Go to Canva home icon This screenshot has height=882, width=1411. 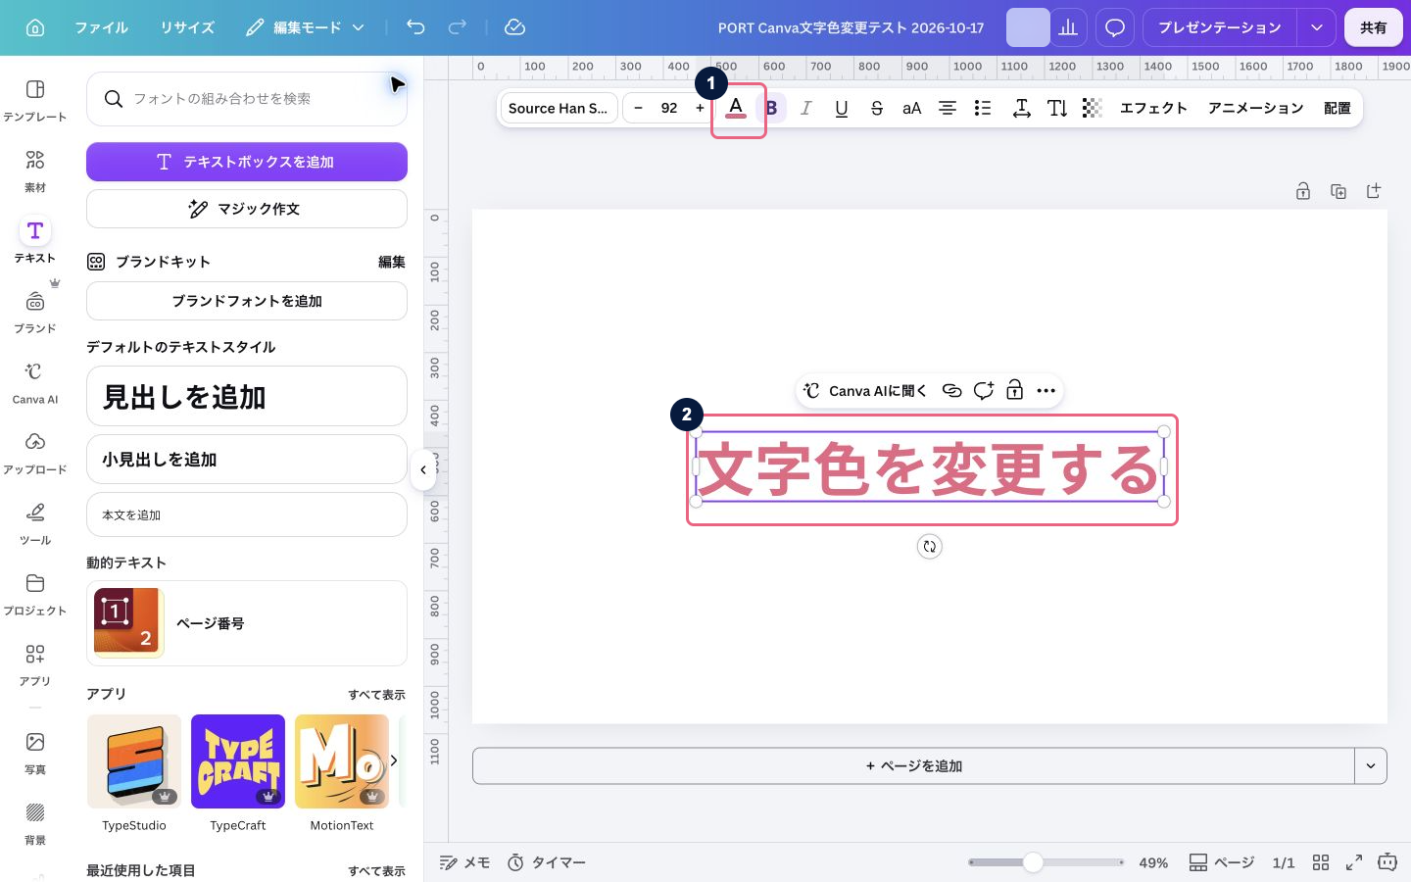[35, 27]
